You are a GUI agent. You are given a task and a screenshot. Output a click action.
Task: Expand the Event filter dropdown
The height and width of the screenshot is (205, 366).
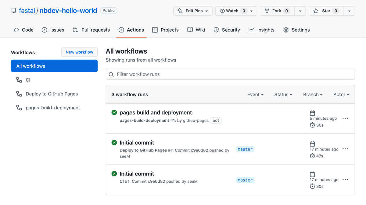point(255,94)
